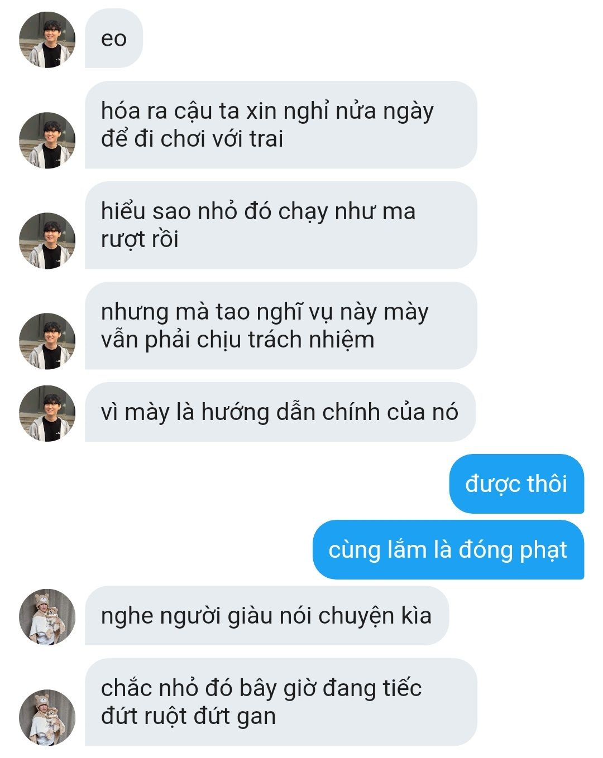Open the bear-hat avatar beside 'nghe người giàu' message
The image size is (603, 758).
[47, 617]
